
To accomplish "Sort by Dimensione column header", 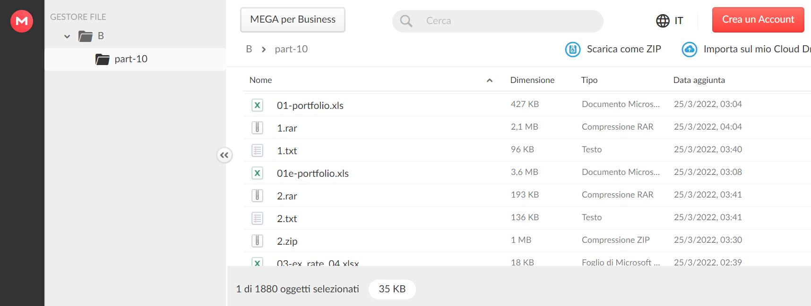I will tap(532, 80).
